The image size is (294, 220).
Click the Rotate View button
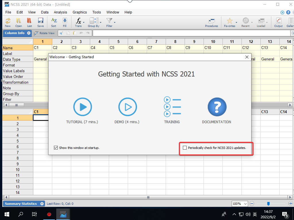(x=44, y=33)
